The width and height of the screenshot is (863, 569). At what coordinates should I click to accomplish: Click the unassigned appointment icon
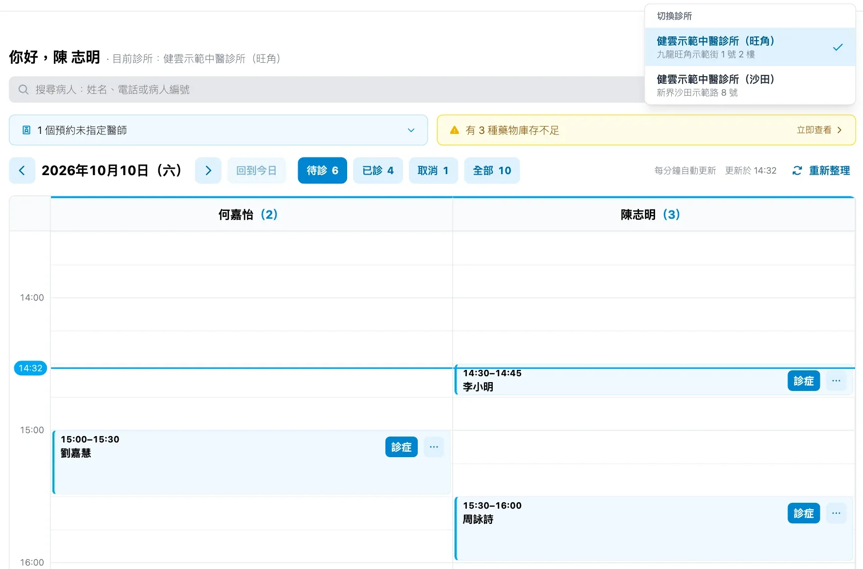click(26, 130)
